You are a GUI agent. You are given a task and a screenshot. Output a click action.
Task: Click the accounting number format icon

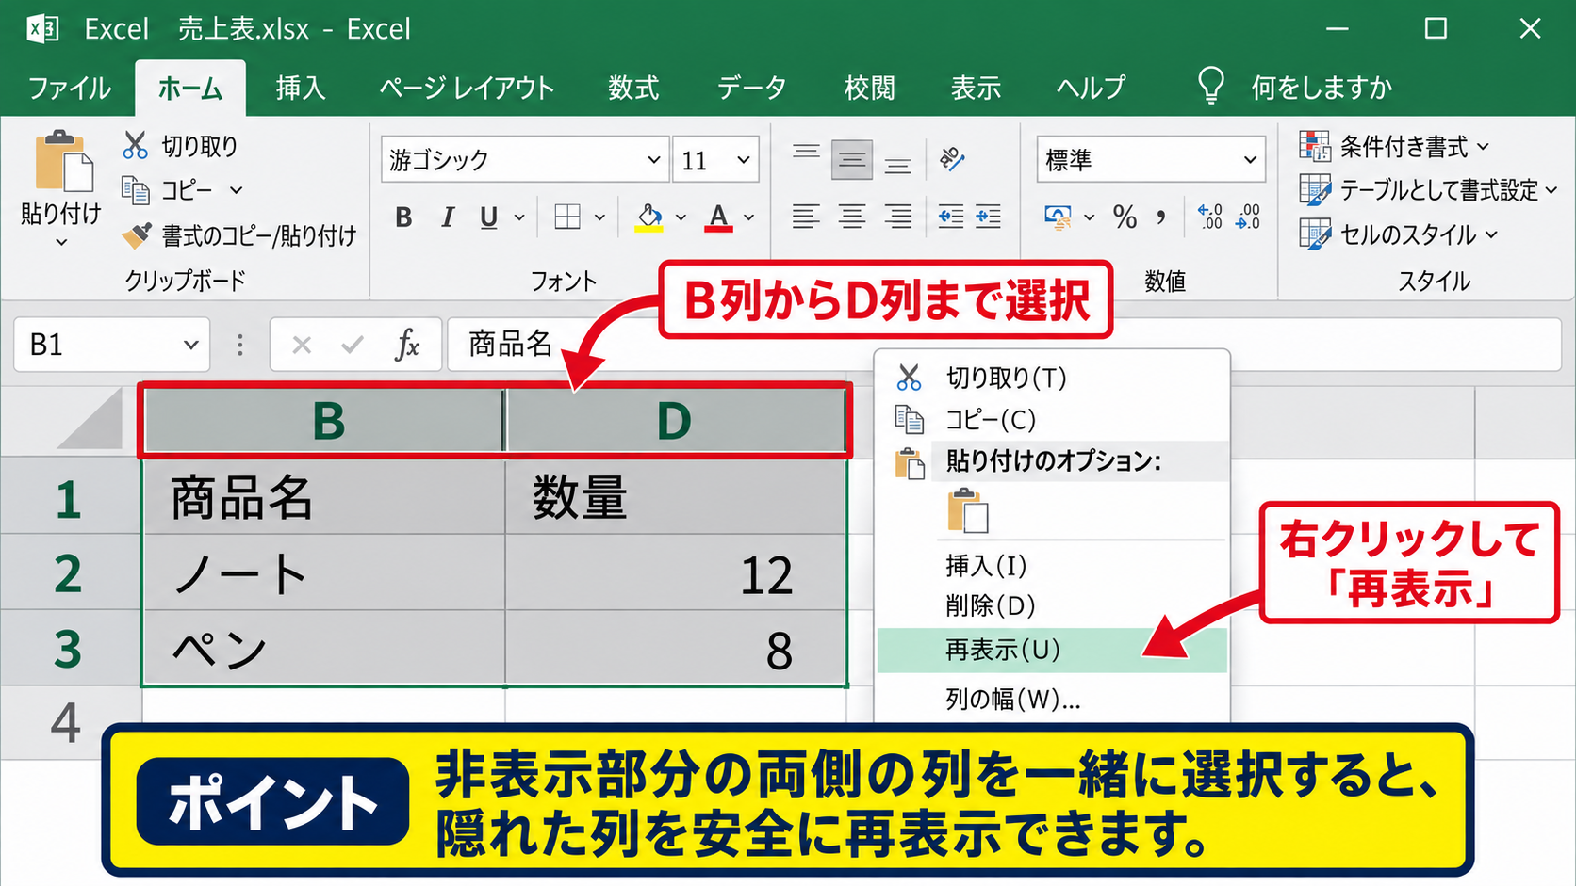click(1058, 217)
